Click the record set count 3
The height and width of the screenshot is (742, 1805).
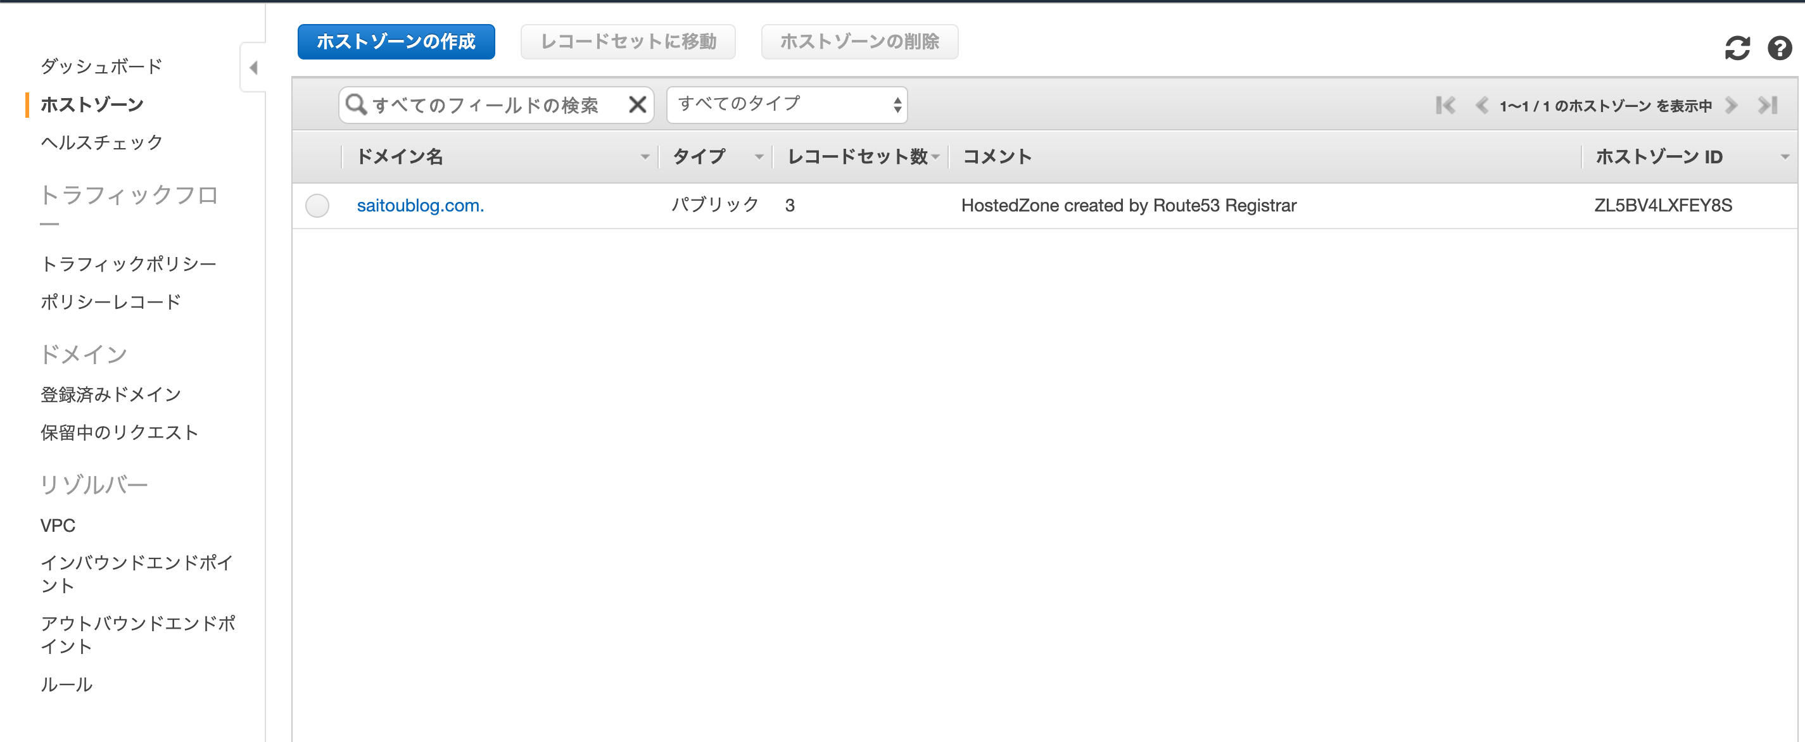[790, 205]
